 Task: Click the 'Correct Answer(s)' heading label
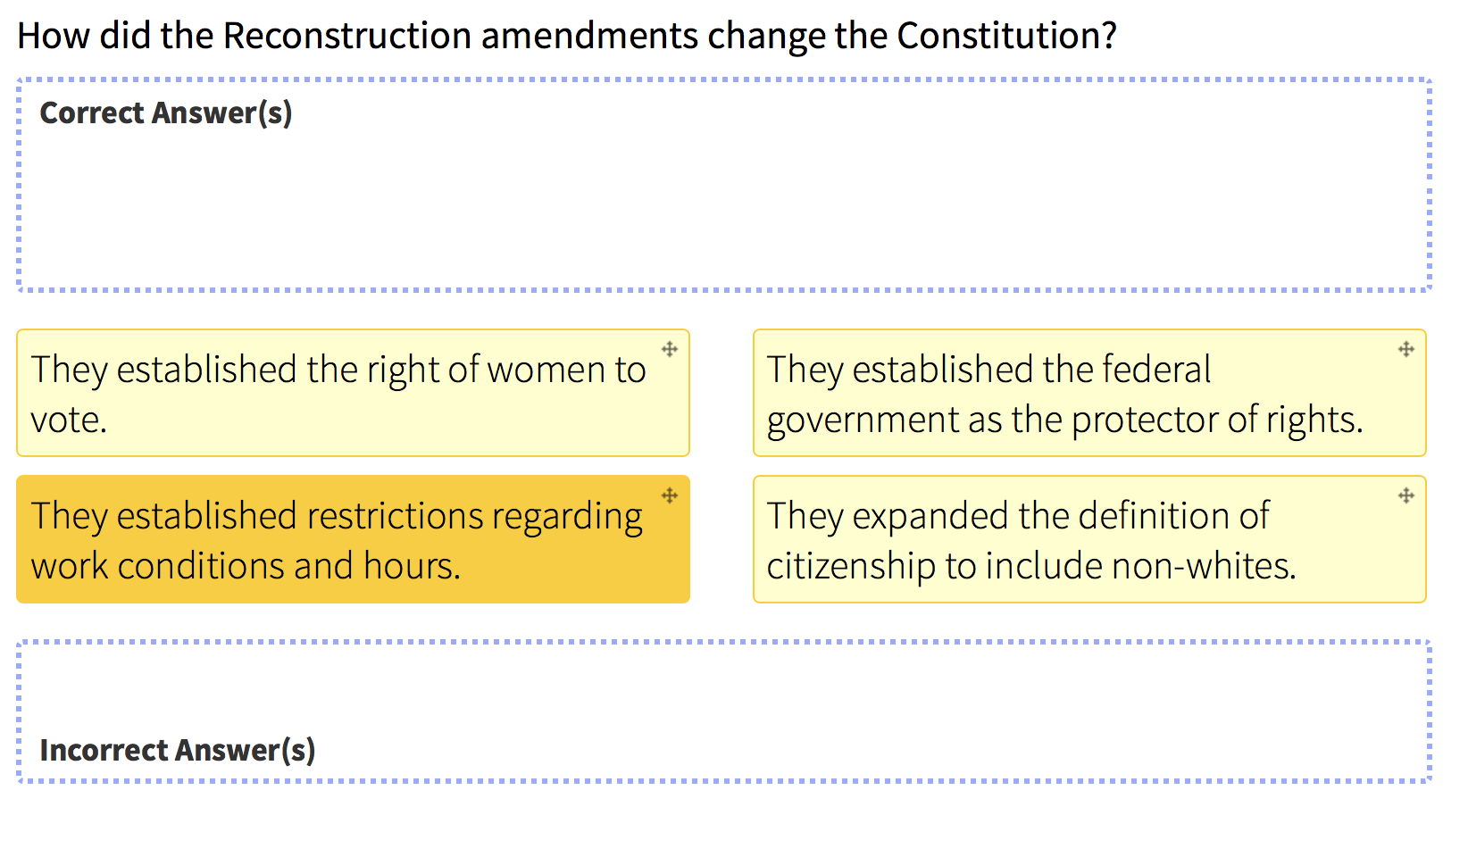tap(166, 113)
